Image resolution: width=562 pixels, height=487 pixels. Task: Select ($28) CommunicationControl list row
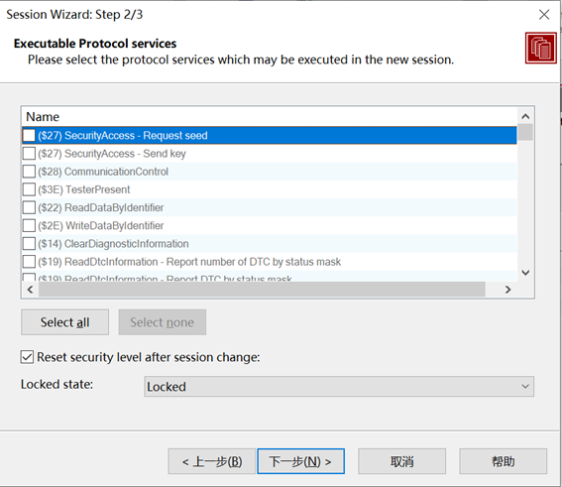270,172
